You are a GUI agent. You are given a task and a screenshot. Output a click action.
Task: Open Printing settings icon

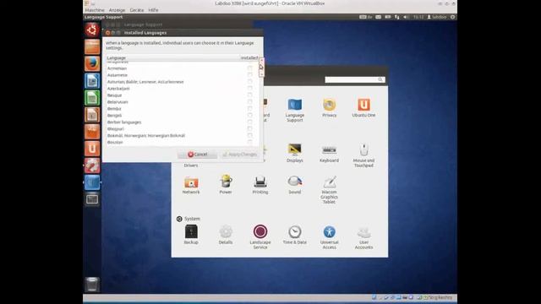click(260, 185)
